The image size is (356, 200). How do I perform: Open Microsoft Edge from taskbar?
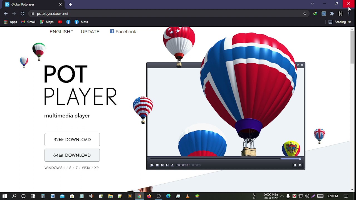[168, 196]
